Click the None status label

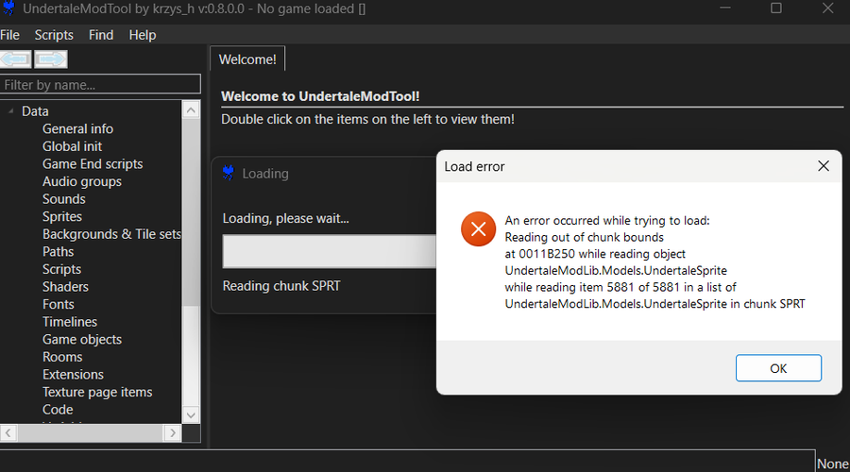tap(833, 464)
